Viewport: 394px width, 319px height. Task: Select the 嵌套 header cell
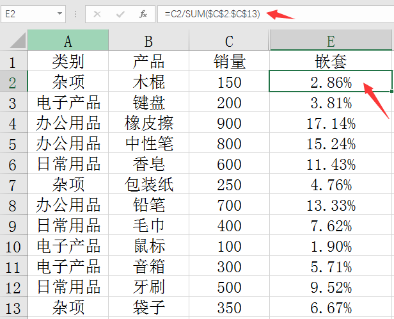[331, 61]
